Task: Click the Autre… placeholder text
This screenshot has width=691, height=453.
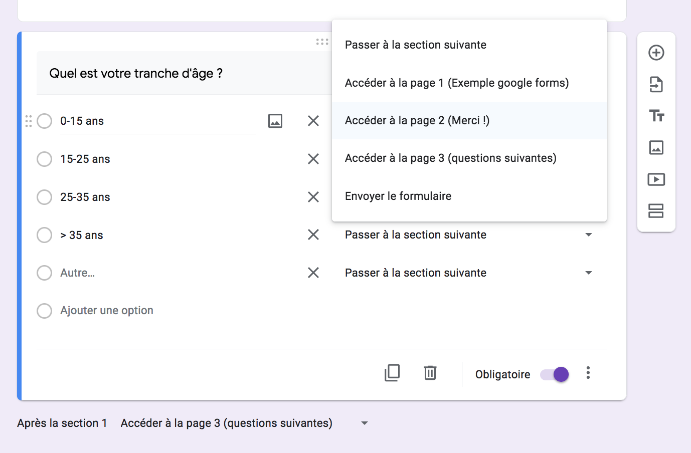Action: click(78, 273)
